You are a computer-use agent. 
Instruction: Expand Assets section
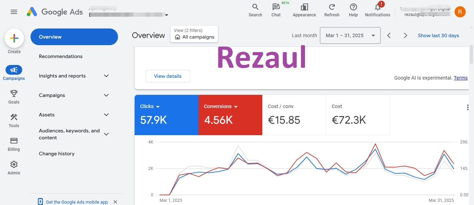point(107,115)
